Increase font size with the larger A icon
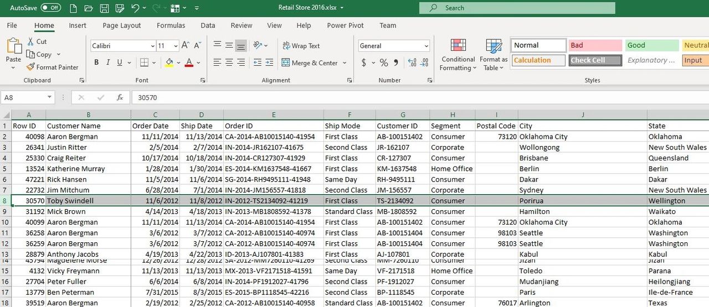This screenshot has width=709, height=307. [x=186, y=45]
